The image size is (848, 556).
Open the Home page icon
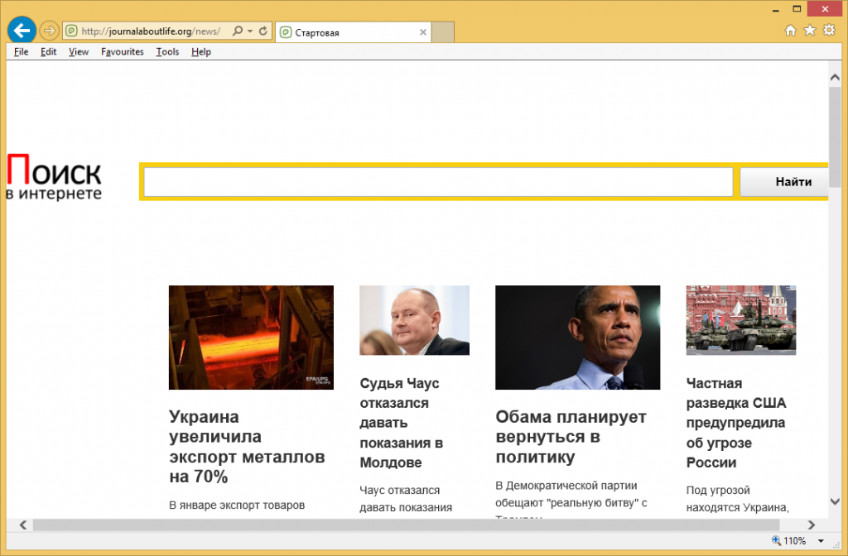790,31
